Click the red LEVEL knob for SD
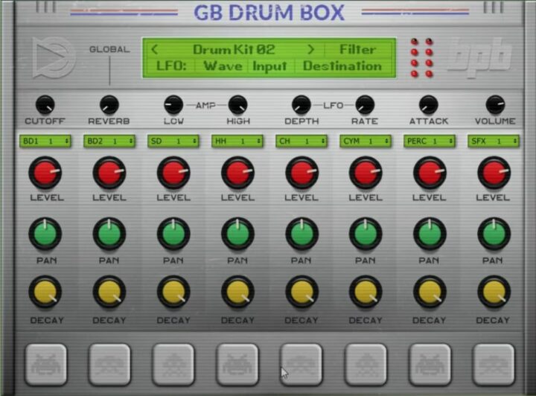Viewport: 536px width, 396px height. (173, 173)
